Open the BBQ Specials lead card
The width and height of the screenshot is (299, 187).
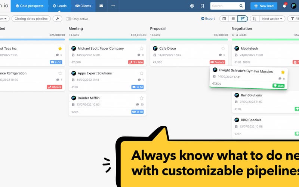[x=251, y=120]
